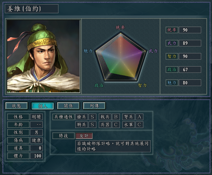Open the 列傳 biography tab
The image size is (212, 175).
[94, 106]
